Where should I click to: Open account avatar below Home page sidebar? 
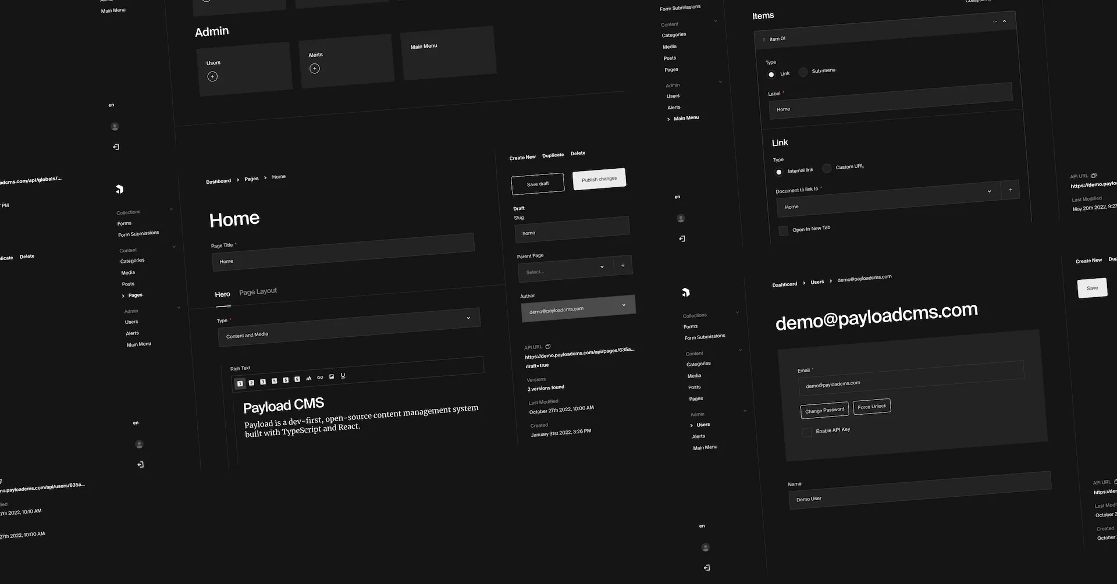pyautogui.click(x=139, y=444)
